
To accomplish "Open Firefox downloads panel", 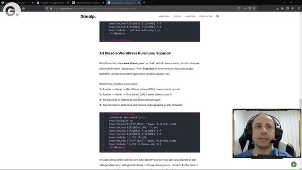I will click(277, 8).
